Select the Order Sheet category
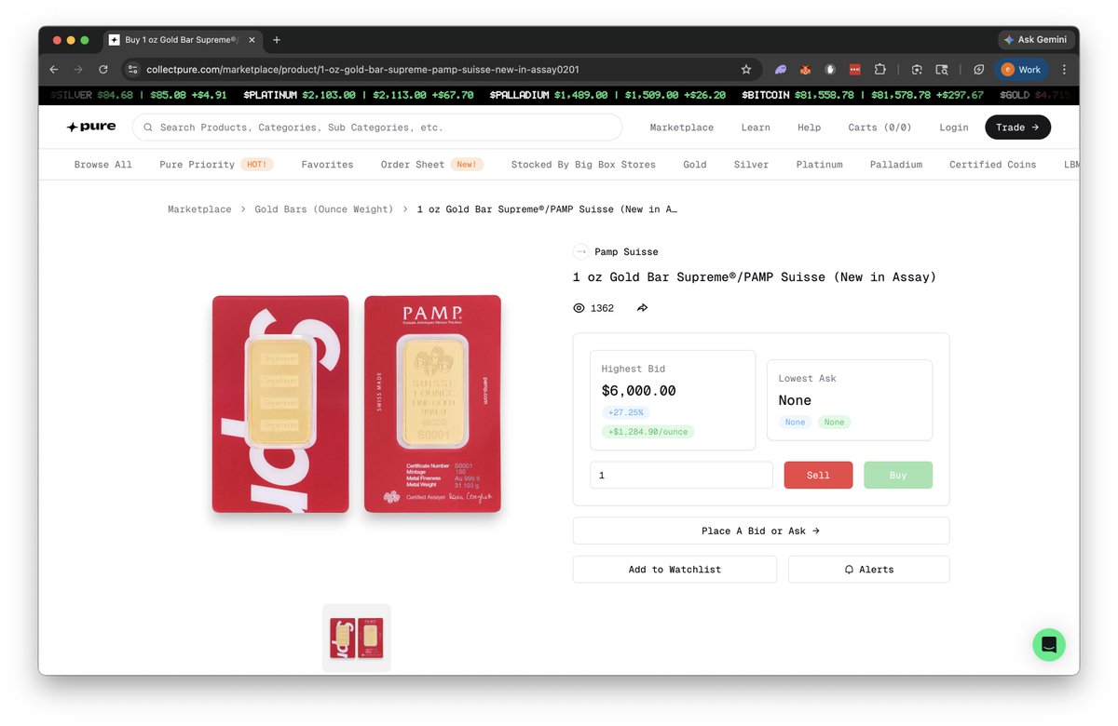This screenshot has width=1118, height=726. pos(413,165)
